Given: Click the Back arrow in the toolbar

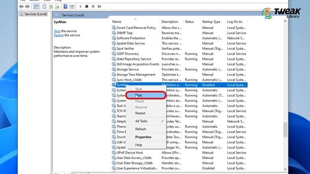Looking at the screenshot, I should (21, 6).
